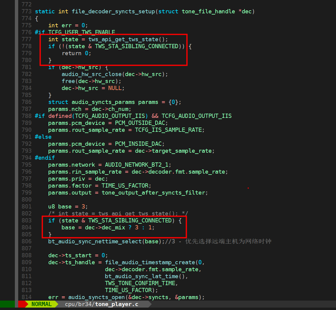Viewport: 336px width, 310px height.
Task: Click the NORMAL mode indicator in statusline
Action: coord(42,304)
